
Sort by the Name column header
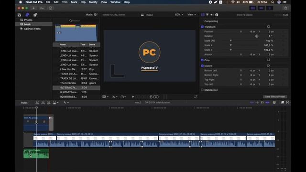63,44
